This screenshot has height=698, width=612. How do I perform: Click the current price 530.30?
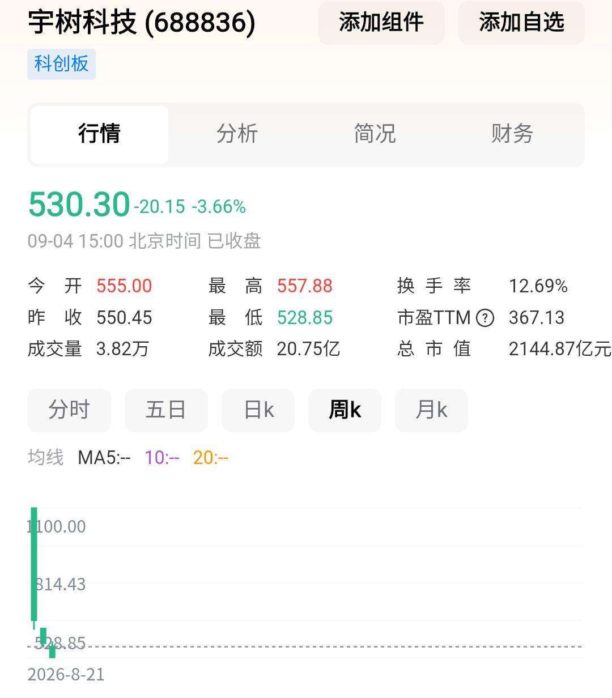[x=79, y=205]
